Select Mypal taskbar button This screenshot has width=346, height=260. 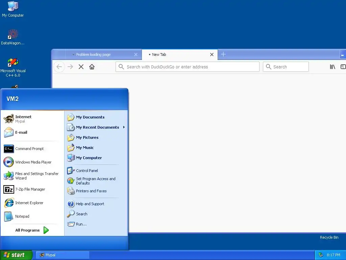point(63,255)
